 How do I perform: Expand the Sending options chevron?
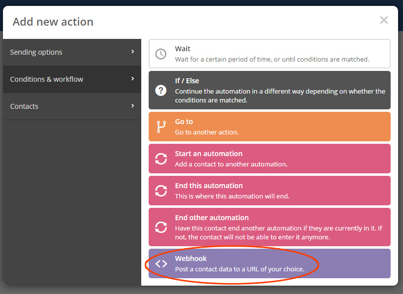click(133, 52)
